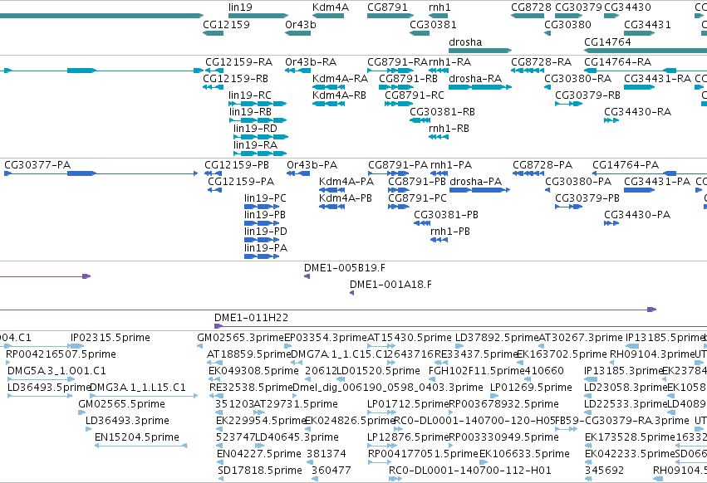The image size is (707, 483).
Task: Click the CG8728-RA transcript label
Action: pyautogui.click(x=541, y=61)
